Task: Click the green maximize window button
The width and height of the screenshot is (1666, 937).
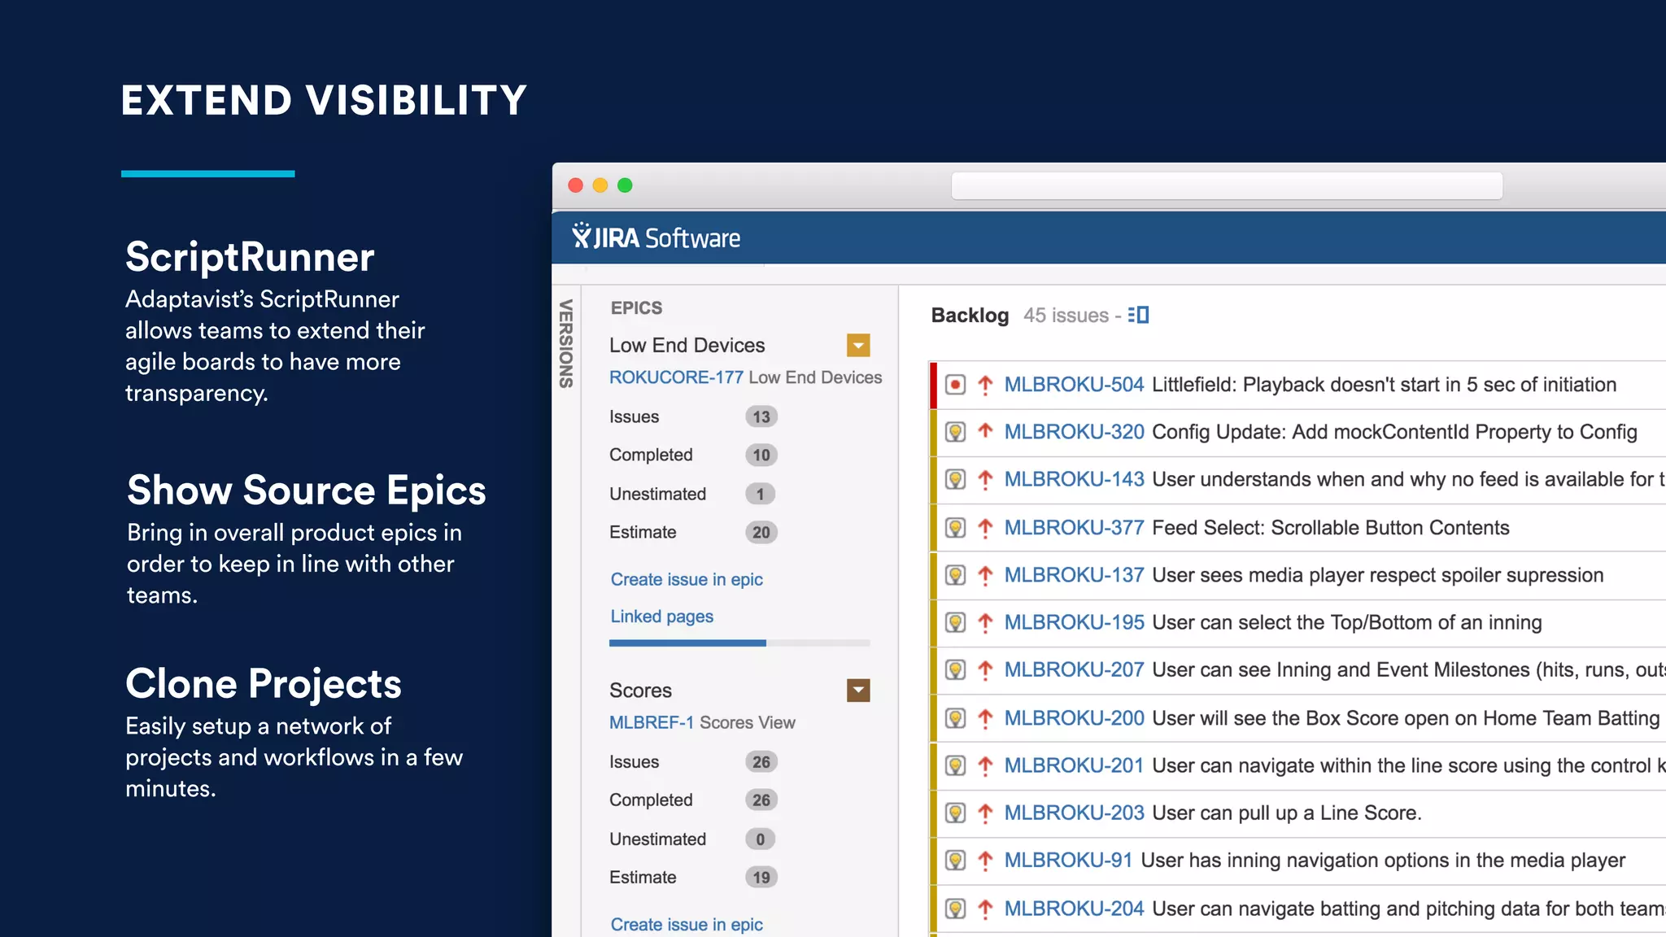Action: (x=625, y=185)
